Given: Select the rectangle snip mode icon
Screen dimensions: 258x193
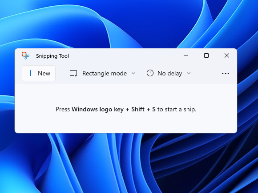Looking at the screenshot, I should pyautogui.click(x=73, y=73).
